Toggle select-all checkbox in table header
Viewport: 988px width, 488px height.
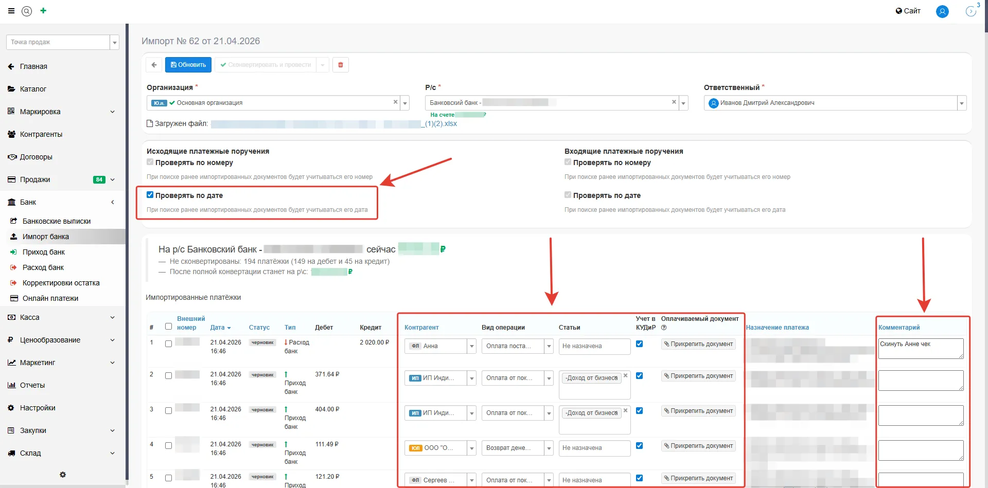click(168, 327)
